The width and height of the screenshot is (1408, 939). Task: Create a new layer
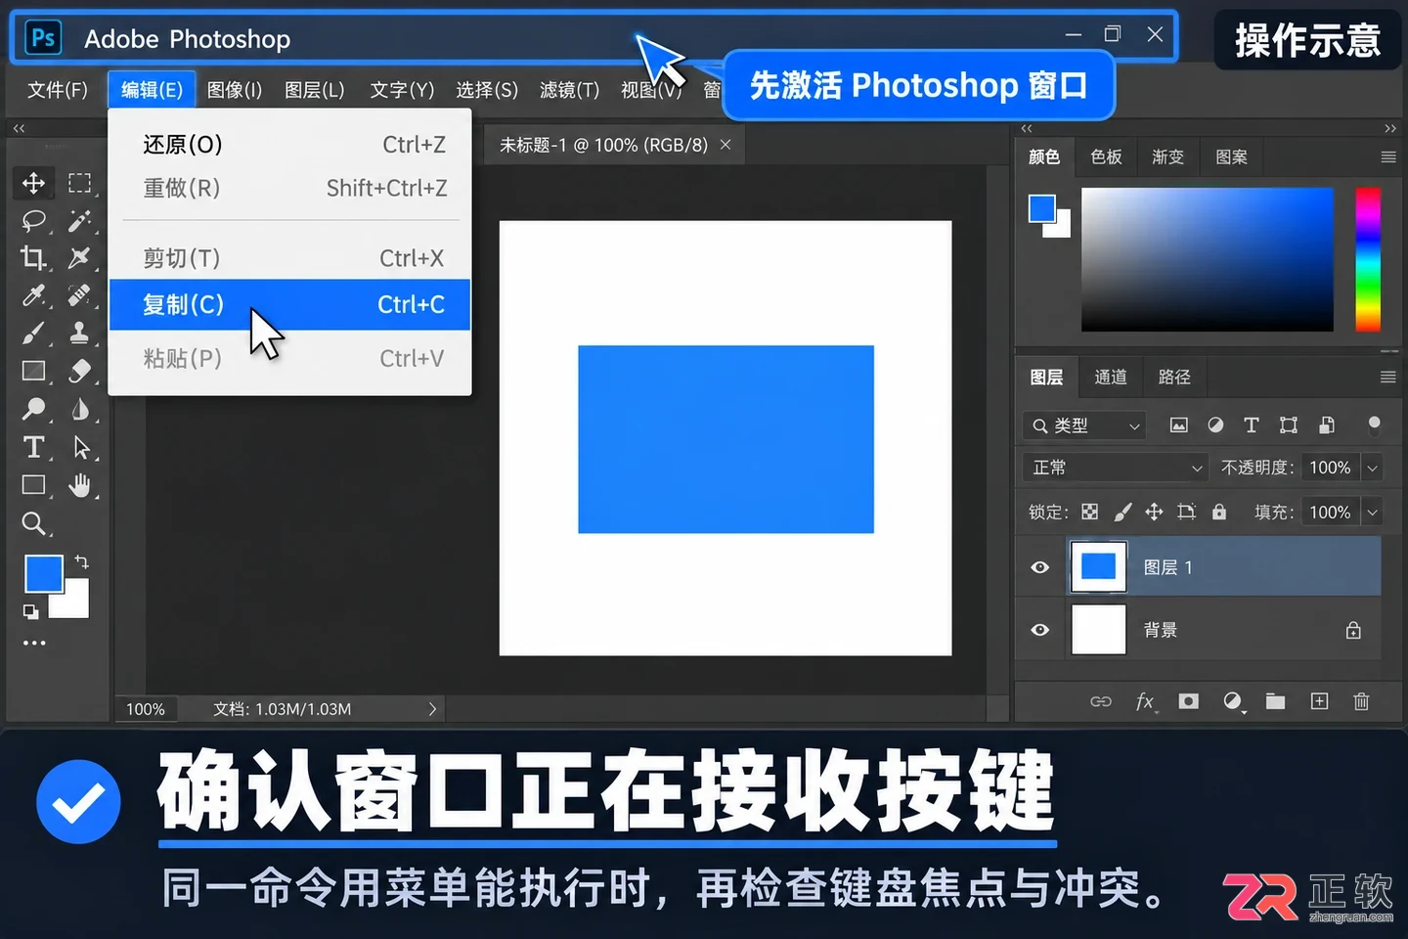(x=1319, y=701)
